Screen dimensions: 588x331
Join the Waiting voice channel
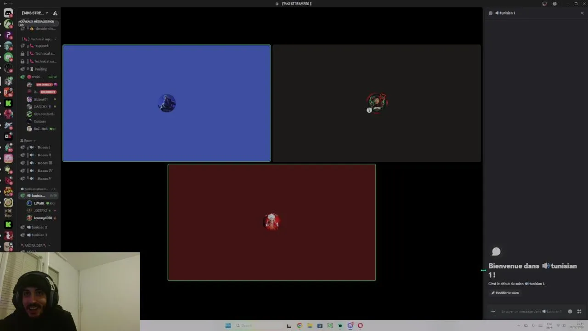40,69
